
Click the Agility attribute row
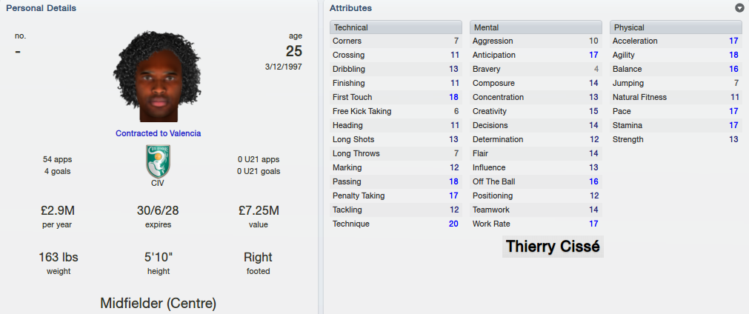[676, 56]
